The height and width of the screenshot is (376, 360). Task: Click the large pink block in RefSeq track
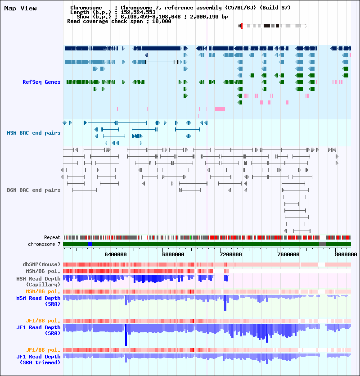[x=220, y=109]
